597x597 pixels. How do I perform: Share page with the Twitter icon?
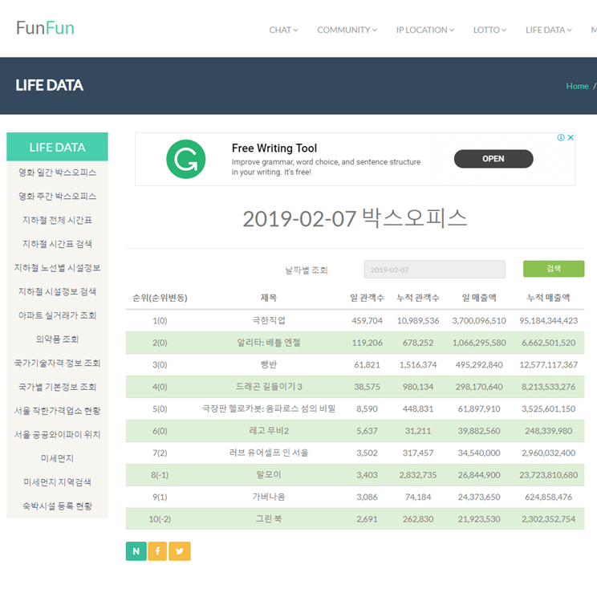coord(179,551)
